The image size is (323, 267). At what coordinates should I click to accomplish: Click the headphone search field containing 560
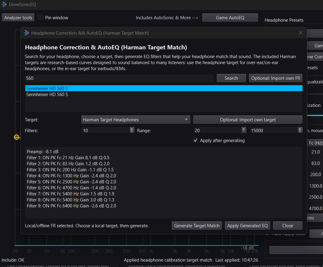click(x=120, y=78)
